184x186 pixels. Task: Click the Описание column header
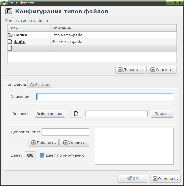(114, 28)
